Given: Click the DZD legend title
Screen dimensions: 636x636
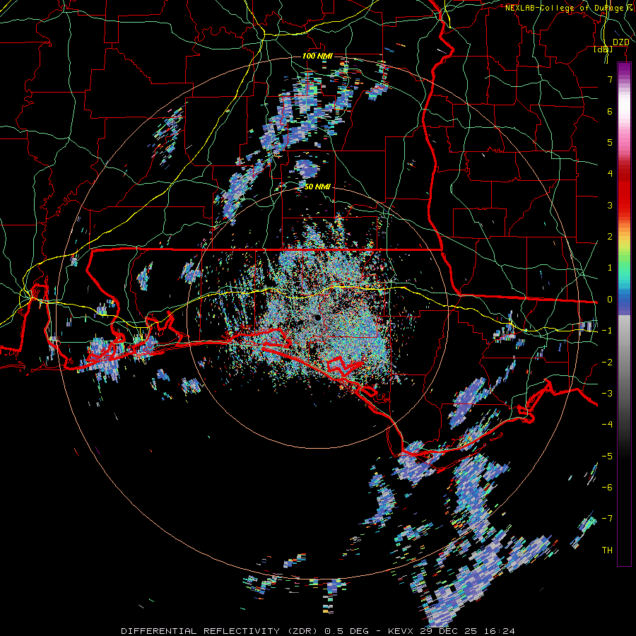Looking at the screenshot, I should (x=620, y=42).
